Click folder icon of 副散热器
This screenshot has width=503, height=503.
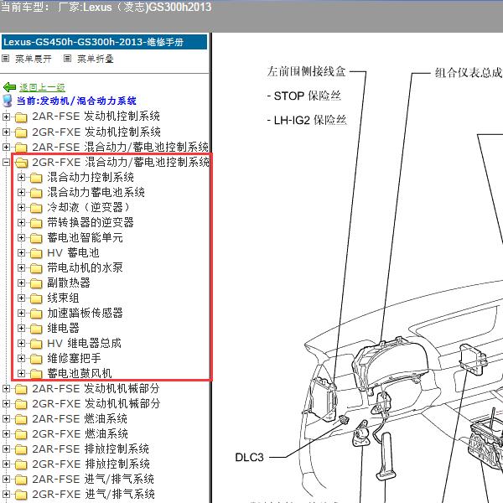pos(36,283)
